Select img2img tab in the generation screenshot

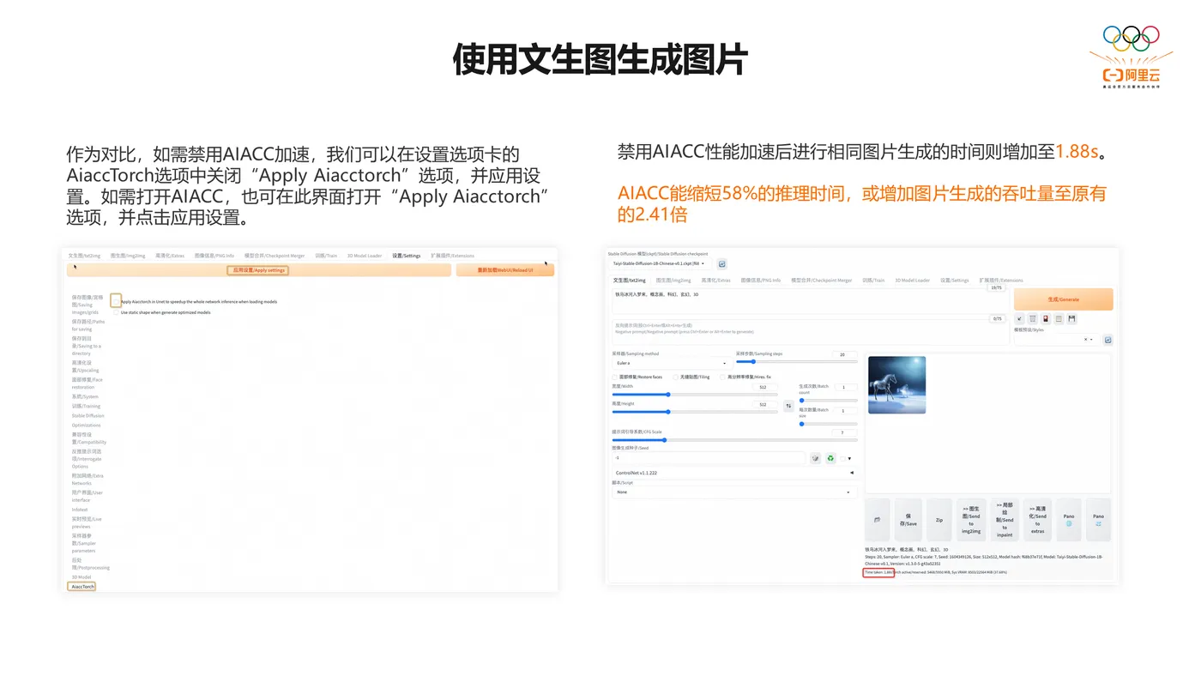pyautogui.click(x=673, y=280)
